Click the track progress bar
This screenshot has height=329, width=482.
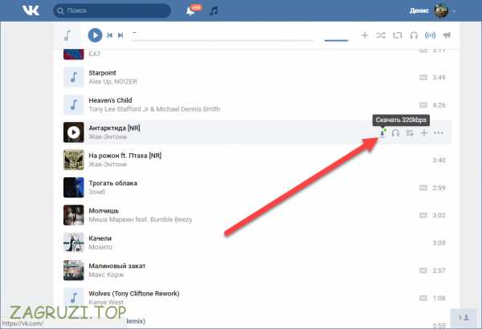(x=223, y=40)
